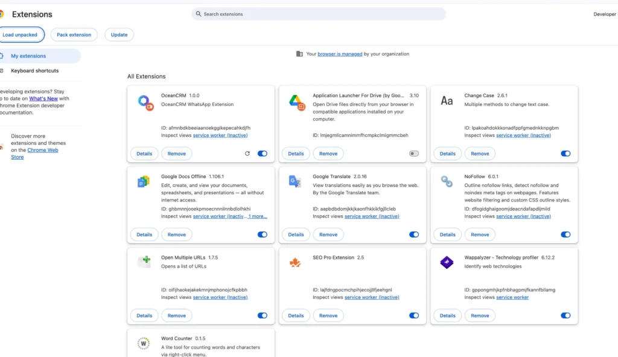This screenshot has width=618, height=357.
Task: Click the Word Counter extension name
Action: tap(177, 338)
